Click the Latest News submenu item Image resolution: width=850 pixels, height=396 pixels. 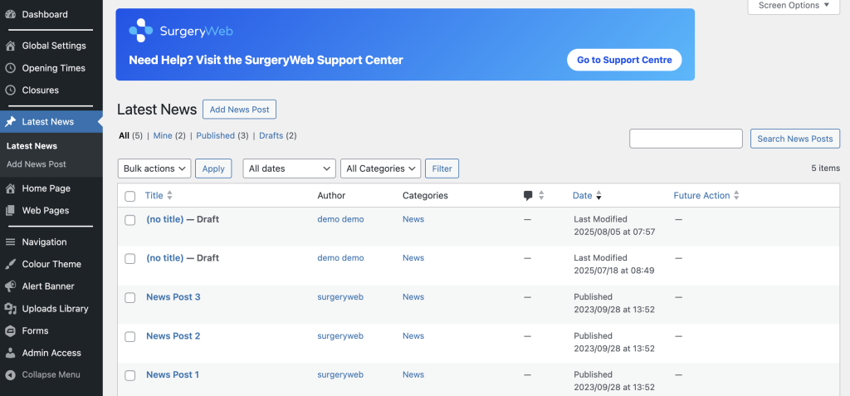32,146
